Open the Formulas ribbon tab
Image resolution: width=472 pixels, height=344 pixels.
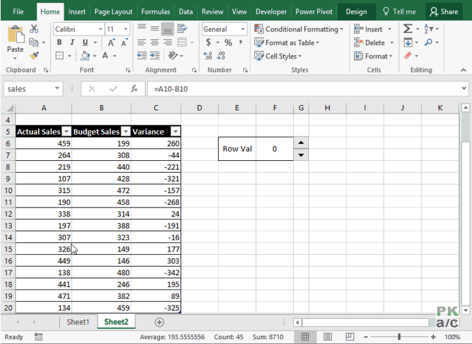[x=156, y=11]
